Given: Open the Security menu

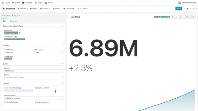Looking at the screenshot, I should pos(23,9).
